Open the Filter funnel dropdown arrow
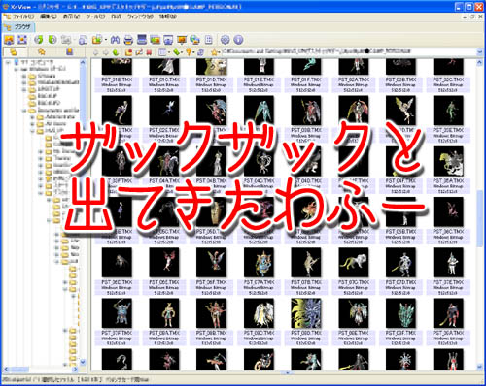Image resolution: width=486 pixels, height=386 pixels. tap(194, 52)
